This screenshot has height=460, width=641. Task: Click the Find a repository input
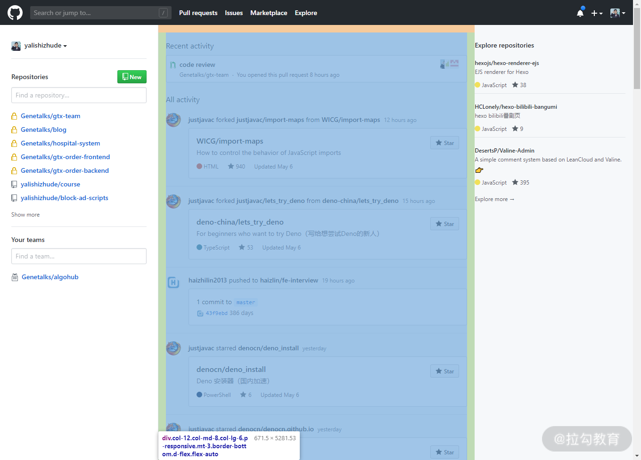tap(79, 95)
